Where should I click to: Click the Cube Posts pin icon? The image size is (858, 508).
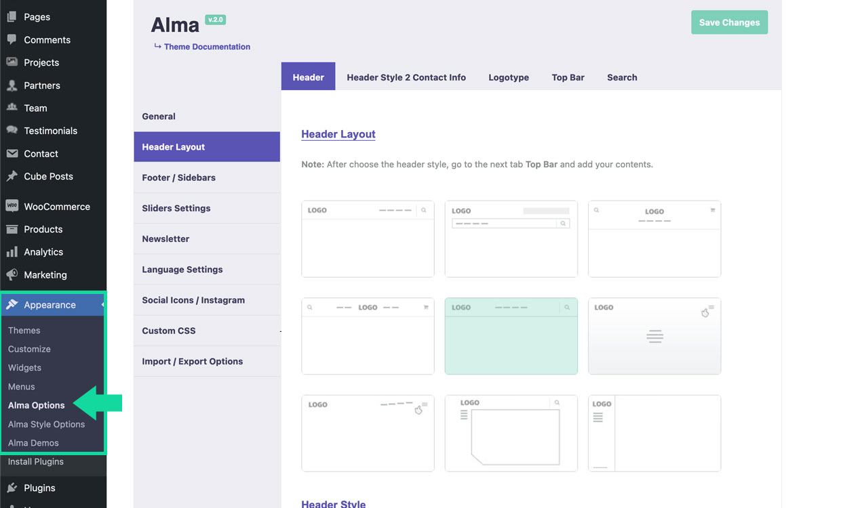(x=12, y=176)
